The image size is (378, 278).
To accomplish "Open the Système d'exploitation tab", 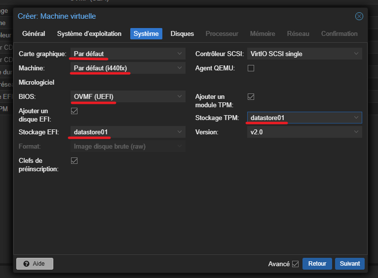I will 89,33.
